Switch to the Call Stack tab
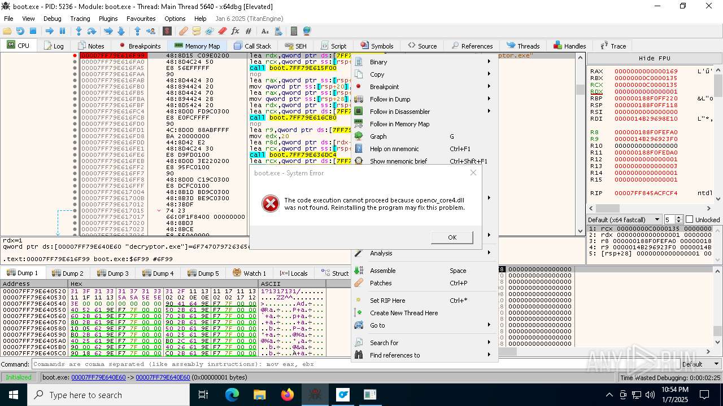Screen dimensions: 723x406 (252, 46)
